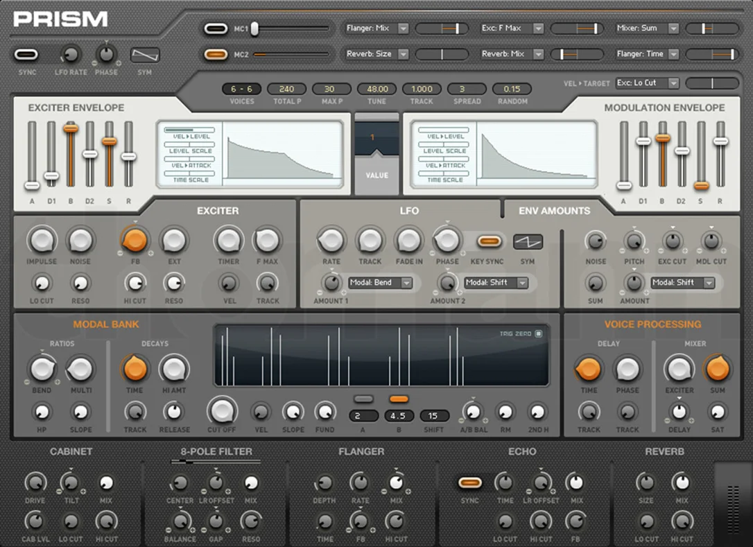This screenshot has width=753, height=547.
Task: Click the top-left SYM waveform shape icon
Action: [x=145, y=55]
